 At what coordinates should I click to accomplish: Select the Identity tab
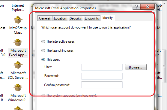pyautogui.click(x=107, y=18)
